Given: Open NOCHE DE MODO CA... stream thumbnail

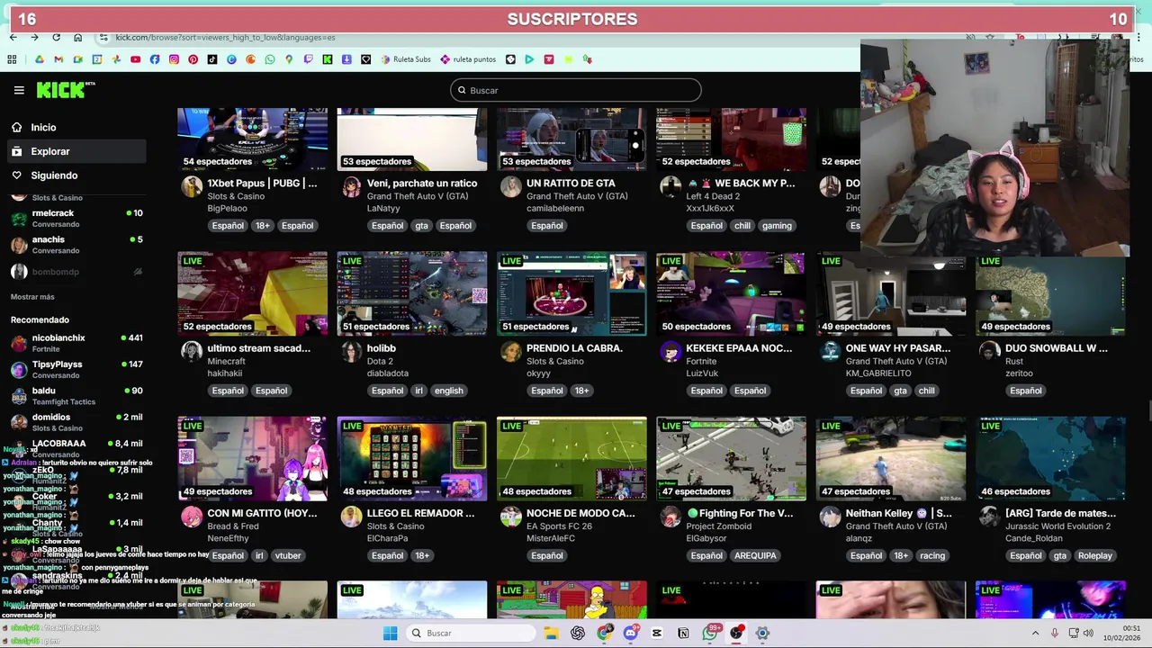Looking at the screenshot, I should click(571, 458).
